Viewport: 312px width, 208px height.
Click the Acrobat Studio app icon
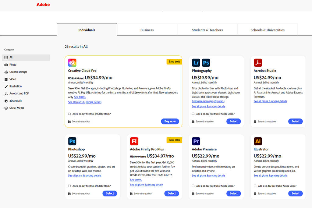pos(258,63)
